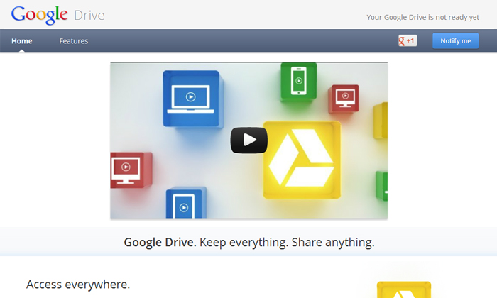Click the Google +1 button

(408, 40)
